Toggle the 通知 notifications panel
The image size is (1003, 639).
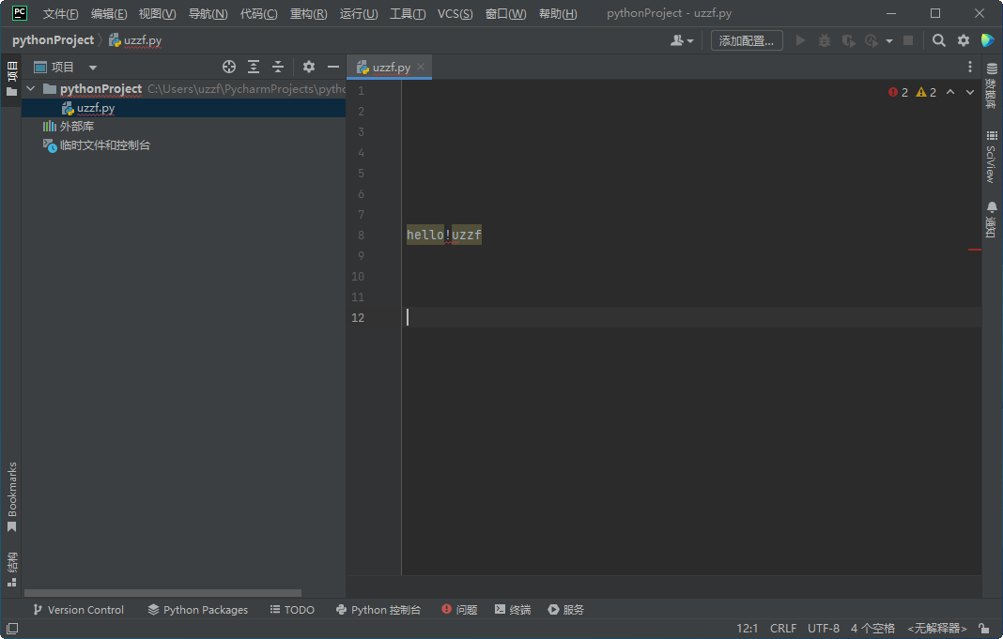pos(992,220)
